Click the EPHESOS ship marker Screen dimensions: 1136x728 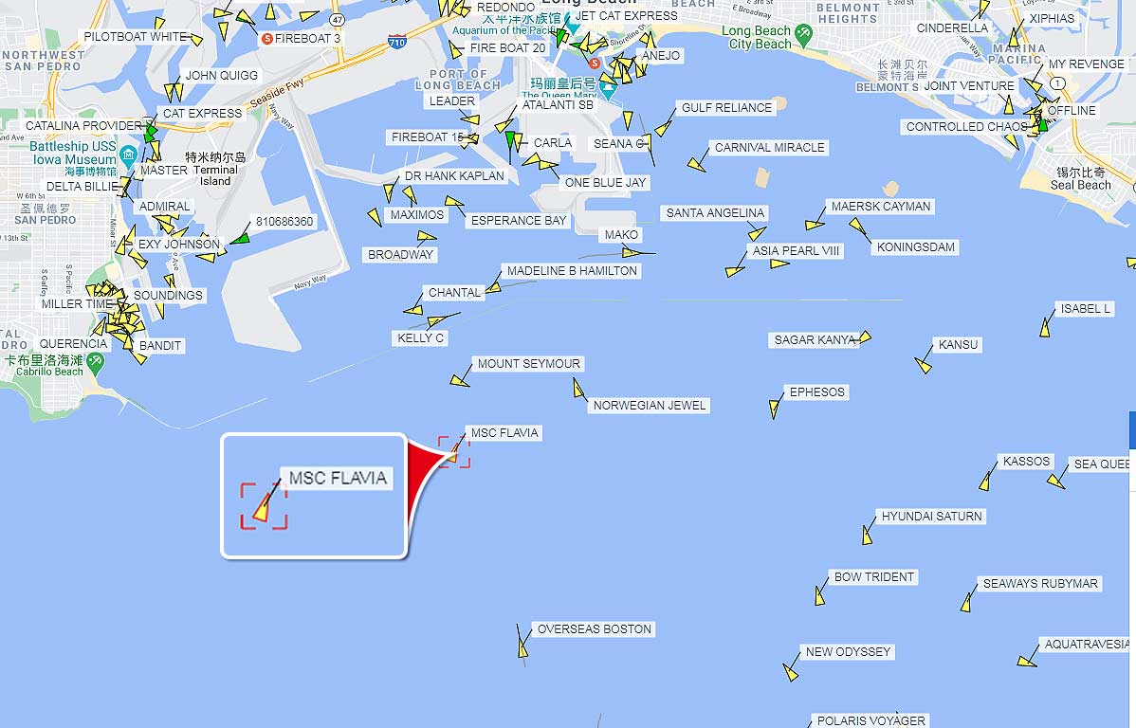pyautogui.click(x=775, y=409)
